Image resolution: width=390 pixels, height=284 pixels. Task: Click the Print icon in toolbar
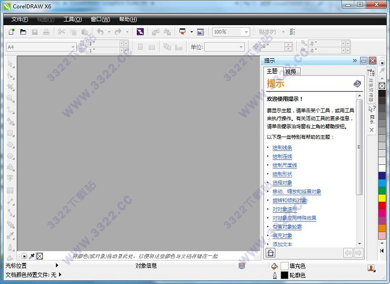click(46, 32)
